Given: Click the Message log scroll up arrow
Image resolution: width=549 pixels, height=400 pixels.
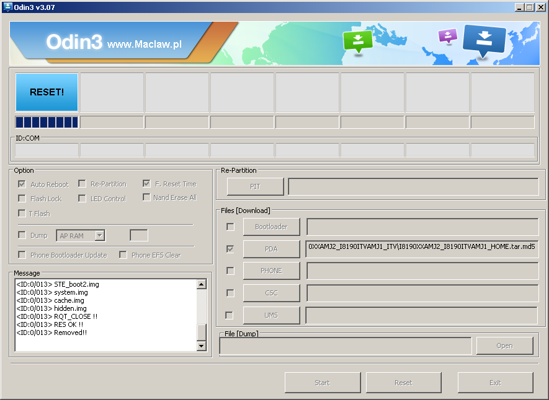Looking at the screenshot, I should [x=202, y=284].
